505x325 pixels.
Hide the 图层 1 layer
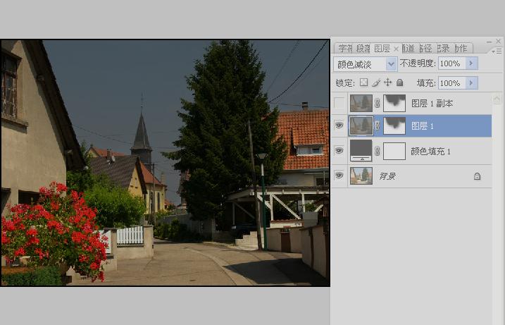pyautogui.click(x=339, y=125)
